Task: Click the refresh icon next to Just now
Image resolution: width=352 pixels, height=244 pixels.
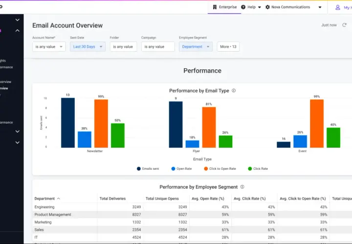Action: (344, 25)
